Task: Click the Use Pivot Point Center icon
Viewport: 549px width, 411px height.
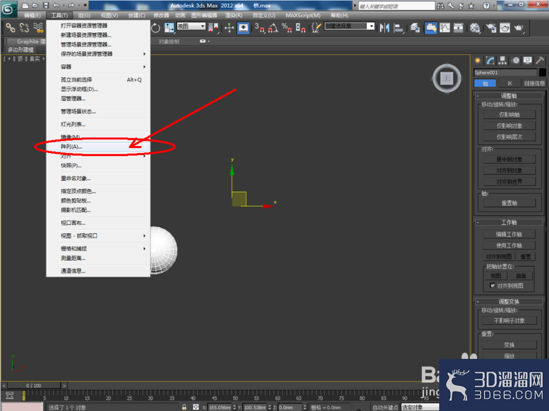Action: point(213,27)
